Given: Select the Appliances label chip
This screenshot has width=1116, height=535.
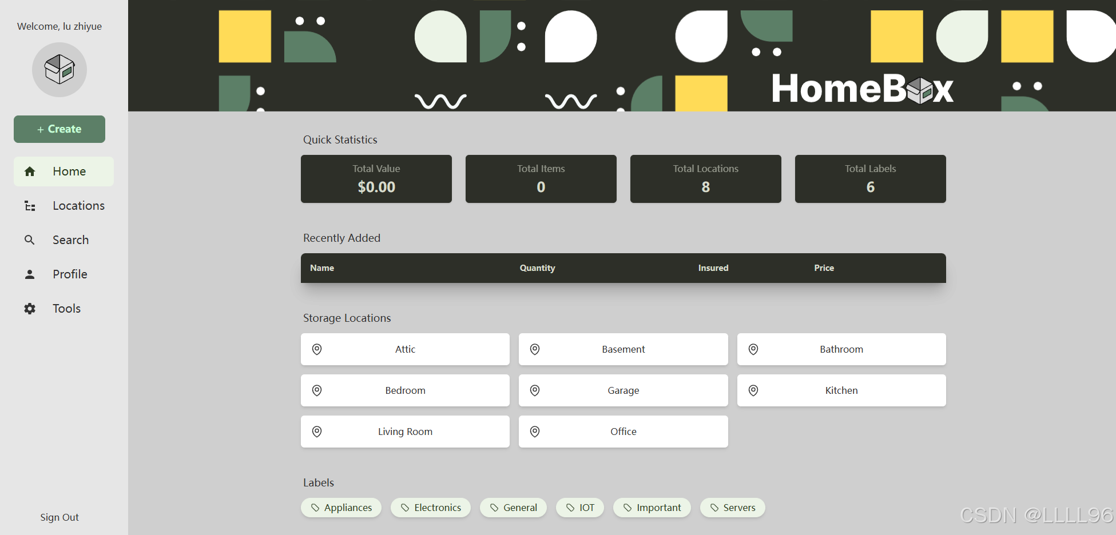Looking at the screenshot, I should (x=341, y=508).
